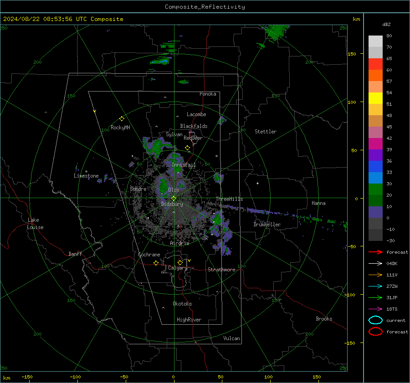Pick the magenta 18TS arrow icon

click(x=375, y=309)
